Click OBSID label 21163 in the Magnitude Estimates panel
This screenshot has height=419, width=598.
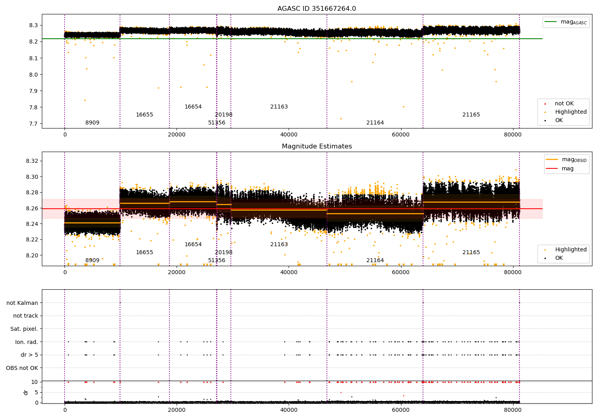tap(279, 245)
